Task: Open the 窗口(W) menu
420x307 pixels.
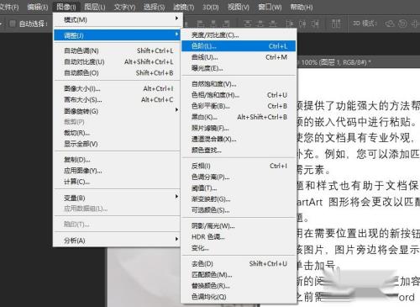Action: click(270, 7)
